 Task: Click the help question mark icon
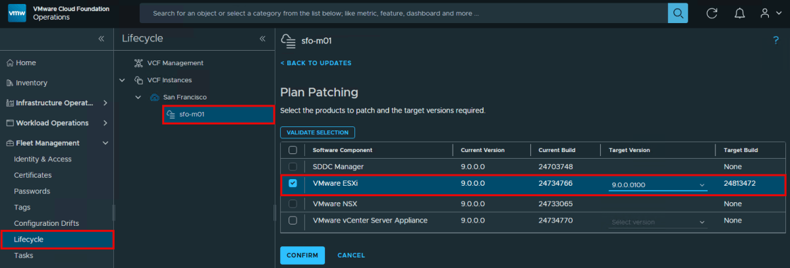pyautogui.click(x=776, y=41)
